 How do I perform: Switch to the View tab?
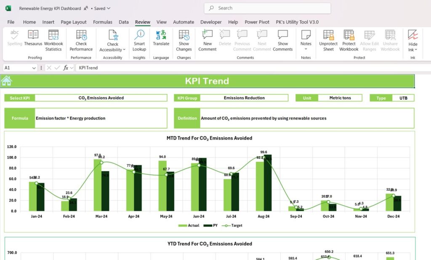(x=161, y=22)
